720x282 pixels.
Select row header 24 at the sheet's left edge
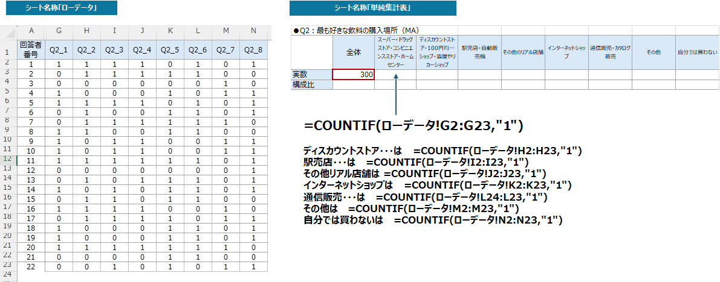point(8,274)
